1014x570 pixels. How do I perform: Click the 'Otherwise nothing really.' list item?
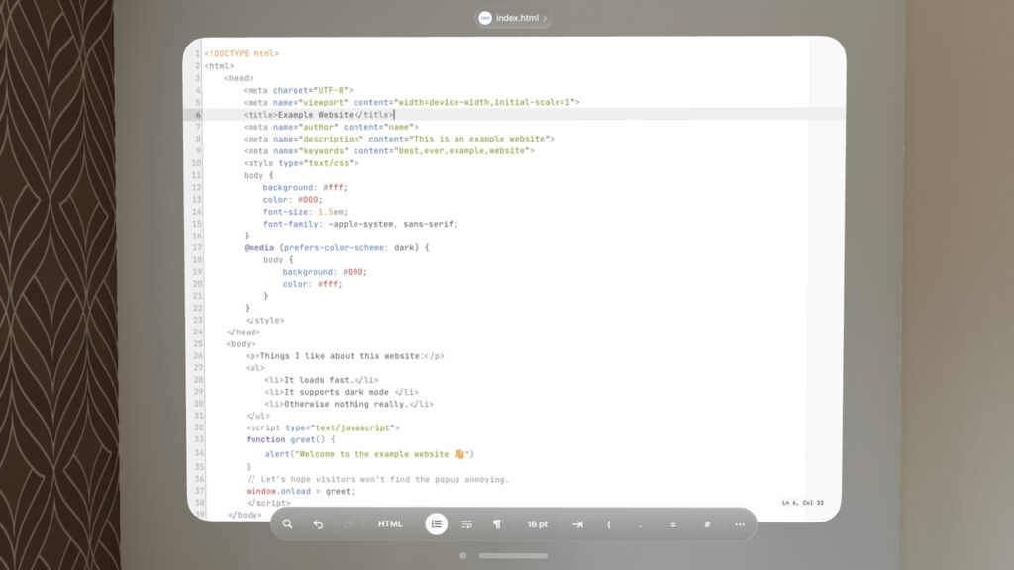(349, 404)
